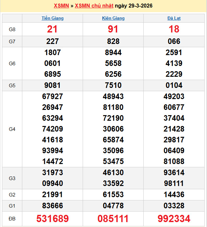Select the G4 row label
The width and height of the screenshot is (207, 227).
point(12,129)
